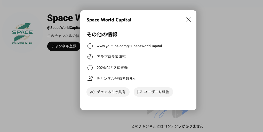Select the 2024/04/12 に登録 date text

(x=112, y=68)
